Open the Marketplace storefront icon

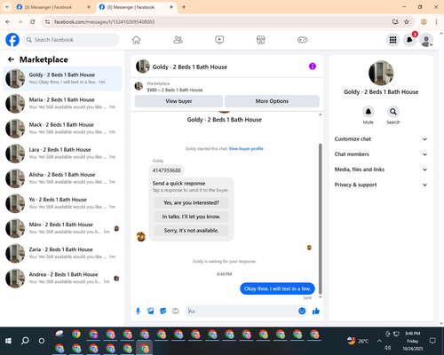261,40
